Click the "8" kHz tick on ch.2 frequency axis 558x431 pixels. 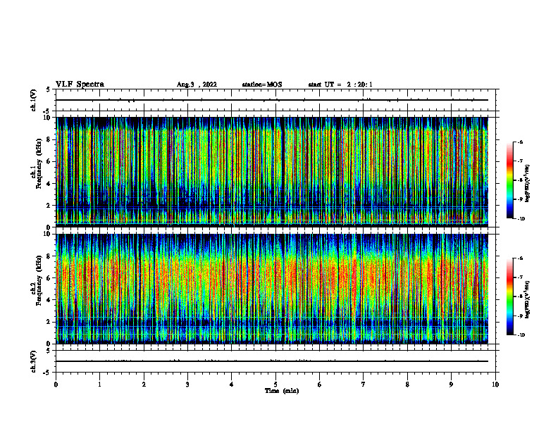pyautogui.click(x=49, y=256)
